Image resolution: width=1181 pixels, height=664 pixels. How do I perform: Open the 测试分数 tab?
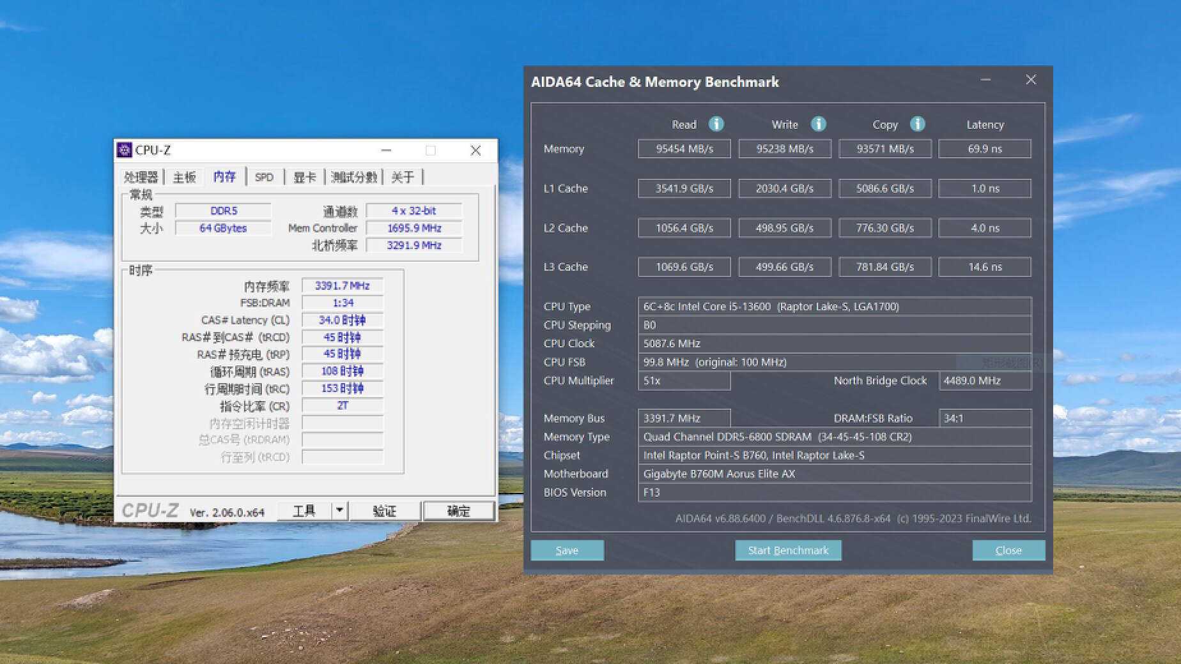point(353,177)
